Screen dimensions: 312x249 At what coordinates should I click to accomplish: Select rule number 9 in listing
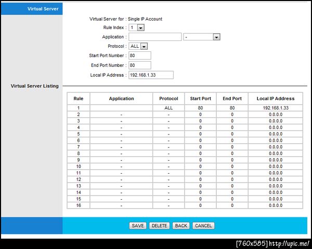click(x=79, y=160)
